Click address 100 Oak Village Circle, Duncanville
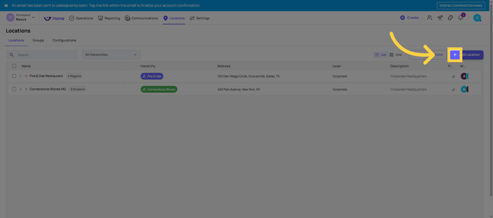The height and width of the screenshot is (218, 493). pyautogui.click(x=249, y=76)
